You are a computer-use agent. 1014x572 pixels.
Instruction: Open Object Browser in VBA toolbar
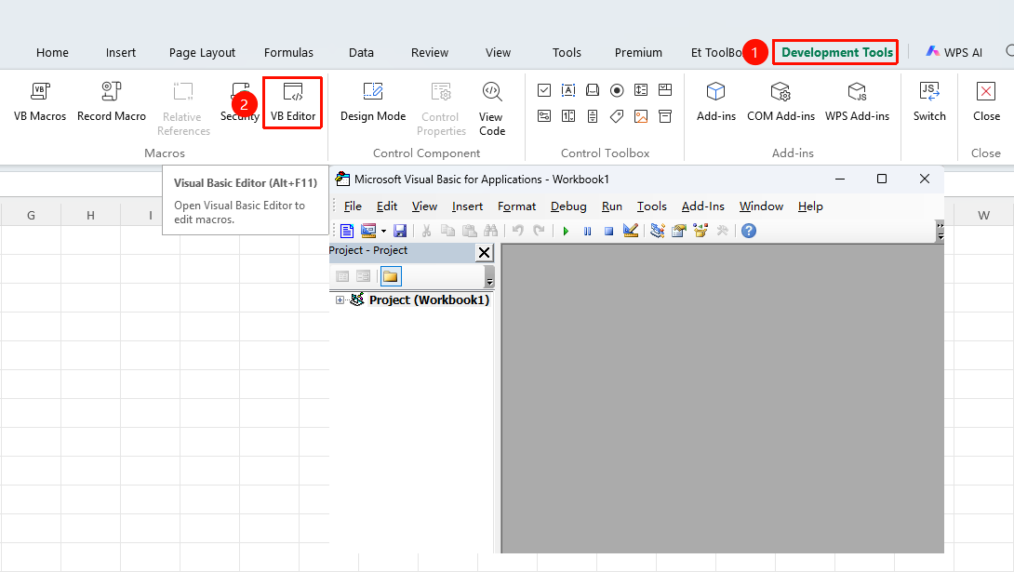click(x=700, y=231)
